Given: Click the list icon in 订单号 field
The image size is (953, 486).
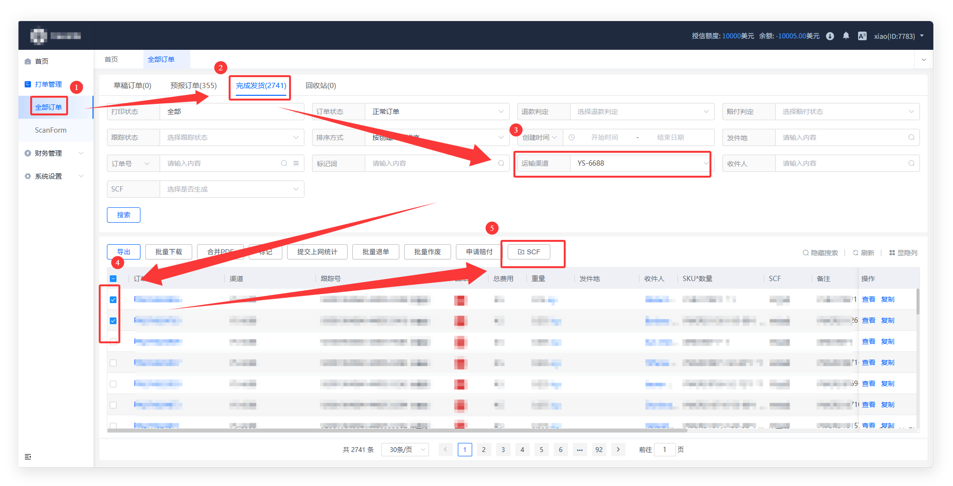Looking at the screenshot, I should pyautogui.click(x=296, y=163).
